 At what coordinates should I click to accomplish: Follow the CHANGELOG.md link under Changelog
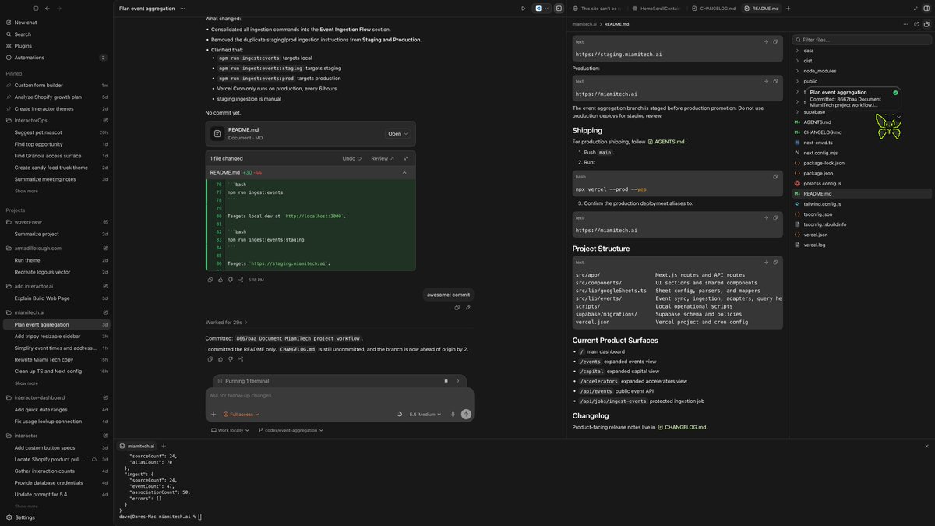click(x=682, y=427)
